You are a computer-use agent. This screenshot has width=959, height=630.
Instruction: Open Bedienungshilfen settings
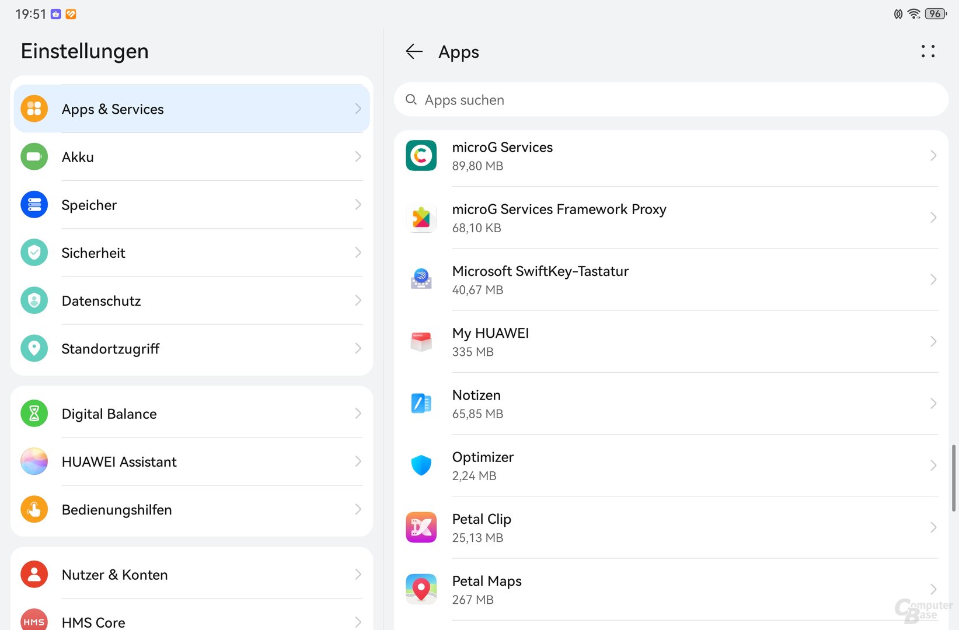[191, 509]
